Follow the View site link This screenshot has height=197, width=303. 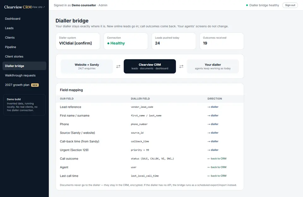coord(38,7)
